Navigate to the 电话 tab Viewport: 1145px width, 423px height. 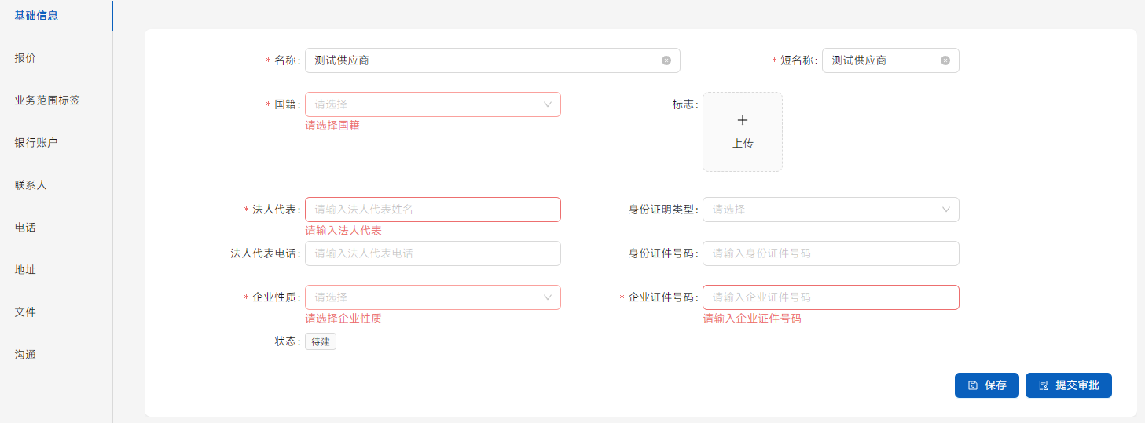point(25,228)
